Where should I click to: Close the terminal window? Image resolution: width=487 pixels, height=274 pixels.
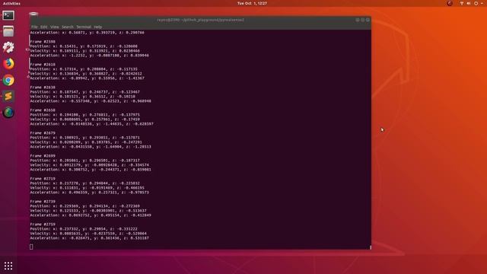tap(368, 20)
